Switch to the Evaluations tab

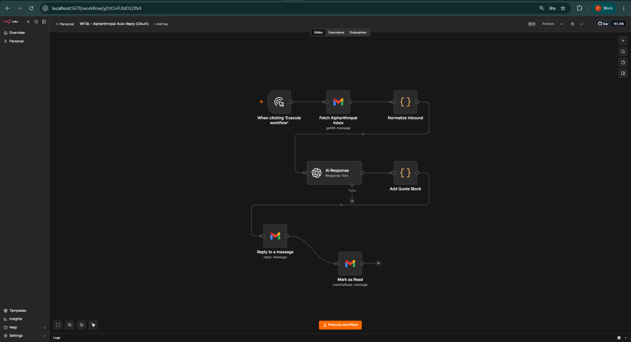[358, 33]
